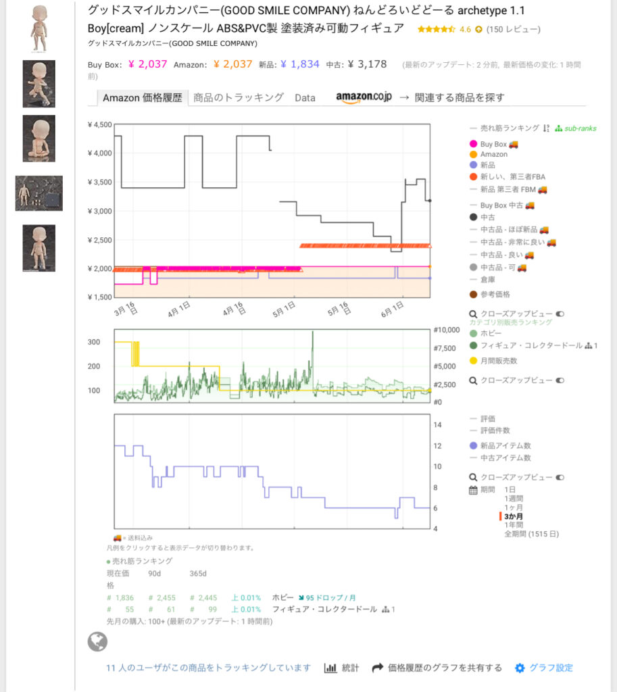617x692 pixels.
Task: Click the red 新しい、第三者FBA legend dot
Action: point(474,177)
